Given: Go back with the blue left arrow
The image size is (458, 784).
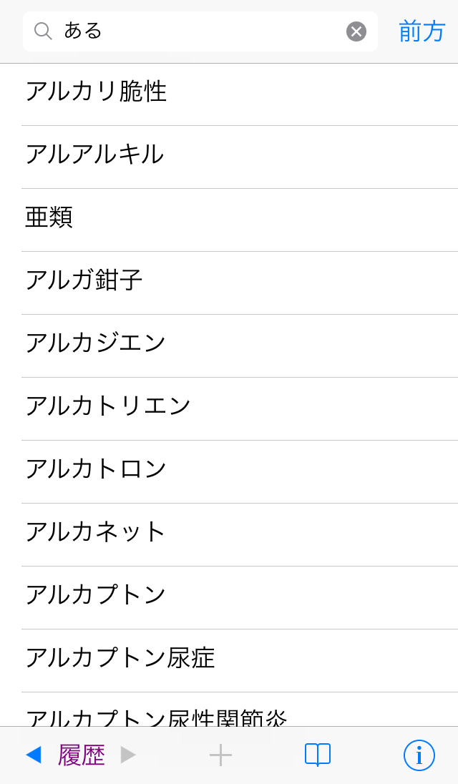Looking at the screenshot, I should [33, 755].
